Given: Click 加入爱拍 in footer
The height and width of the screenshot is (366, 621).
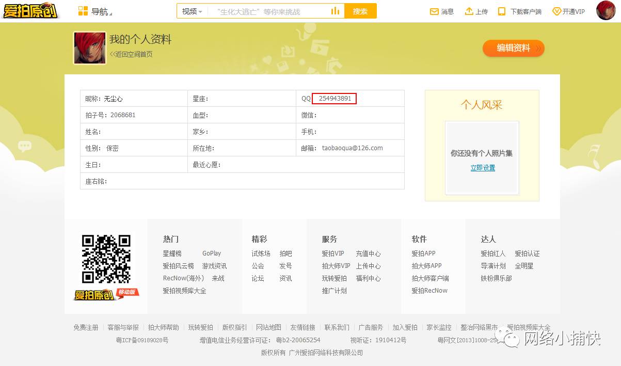Looking at the screenshot, I should click(405, 327).
